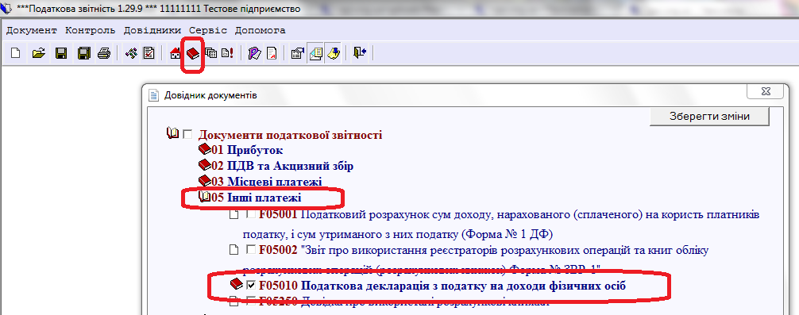This screenshot has width=799, height=315.
Task: Open the Допомога menu
Action: point(260,30)
